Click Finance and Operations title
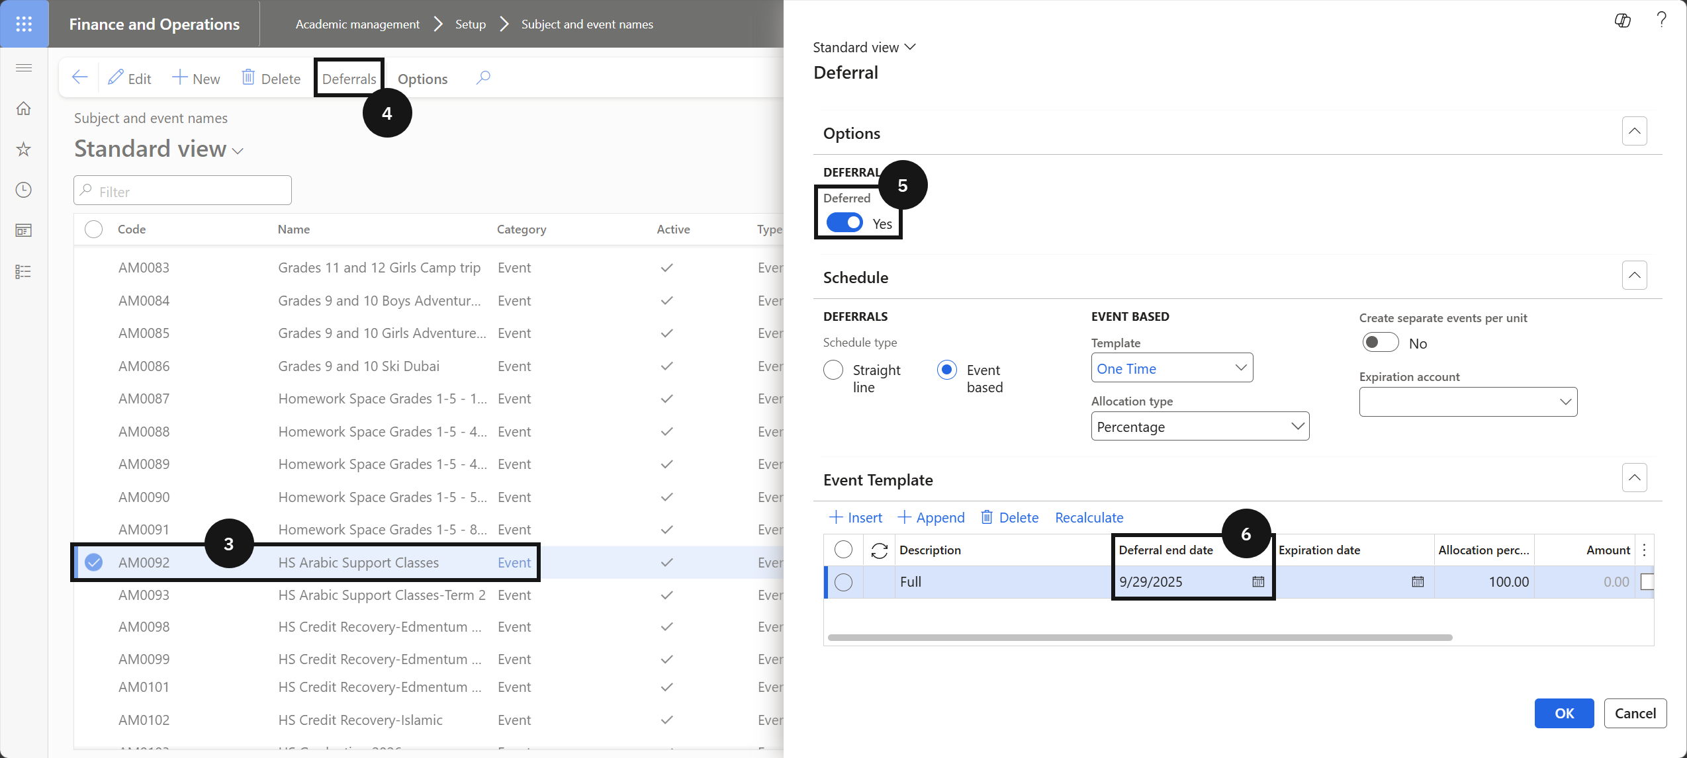 coord(154,24)
